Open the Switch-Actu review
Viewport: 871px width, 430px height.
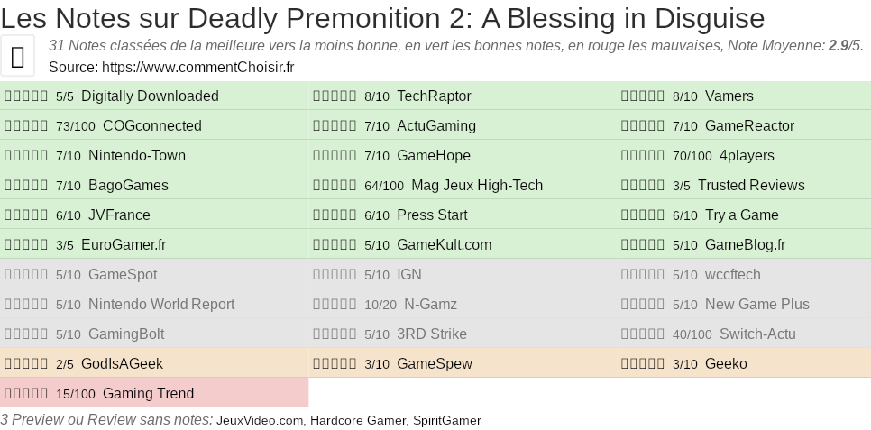click(x=756, y=334)
